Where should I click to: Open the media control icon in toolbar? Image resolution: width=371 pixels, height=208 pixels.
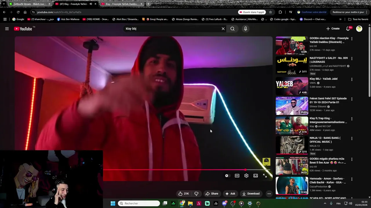pyautogui.click(x=290, y=12)
